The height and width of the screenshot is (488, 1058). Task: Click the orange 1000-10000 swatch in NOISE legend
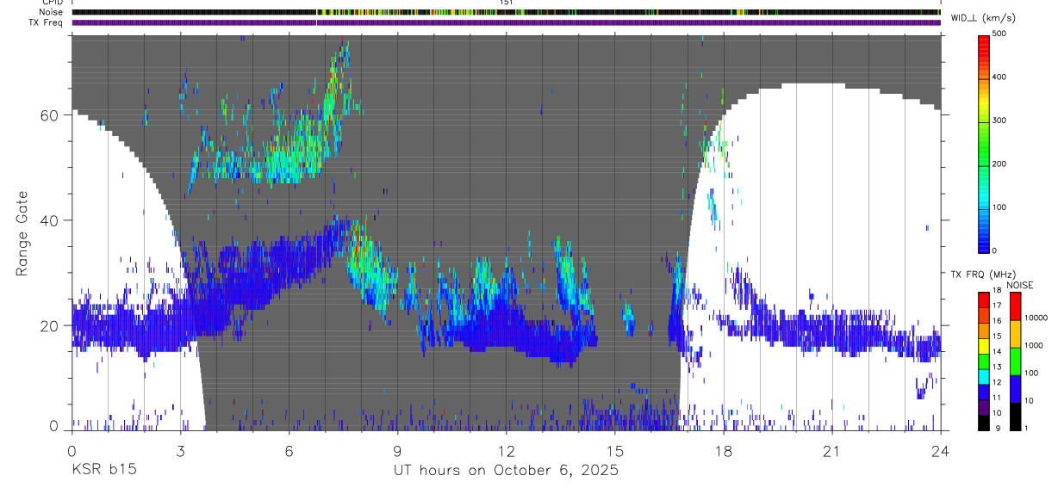tap(1015, 333)
